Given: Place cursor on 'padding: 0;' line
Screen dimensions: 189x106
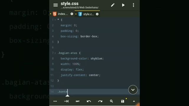Looking at the screenshot, I should click(x=70, y=31).
